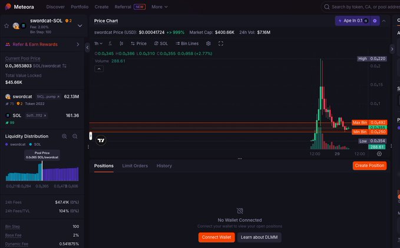Zoom out the Liquidity Distribution chart

75,136
